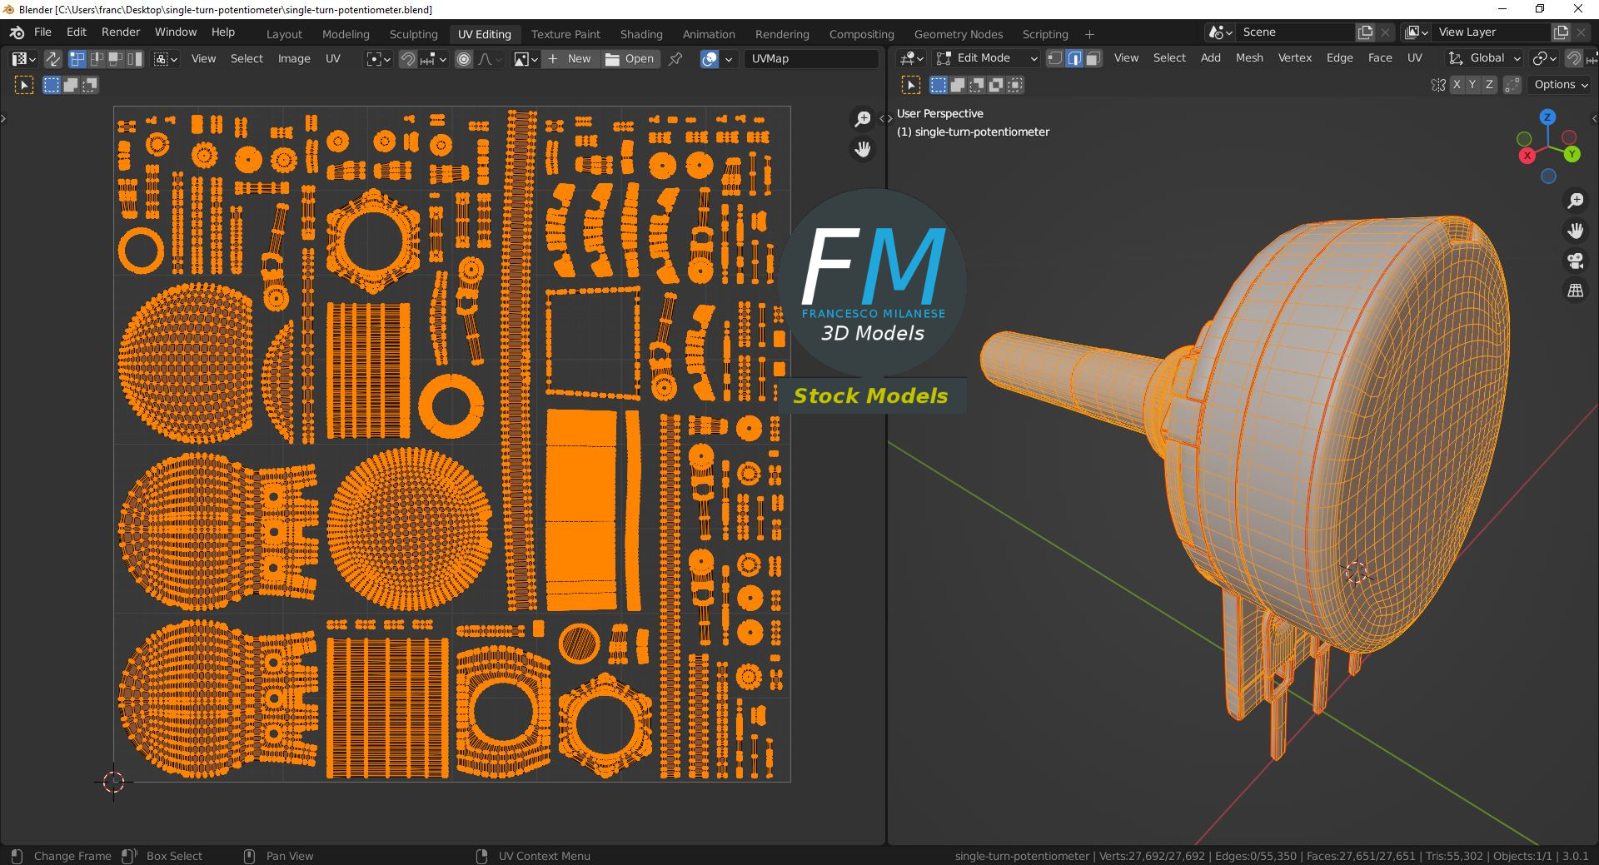Screen dimensions: 1599x865
Task: Open the Render menu
Action: 121,32
